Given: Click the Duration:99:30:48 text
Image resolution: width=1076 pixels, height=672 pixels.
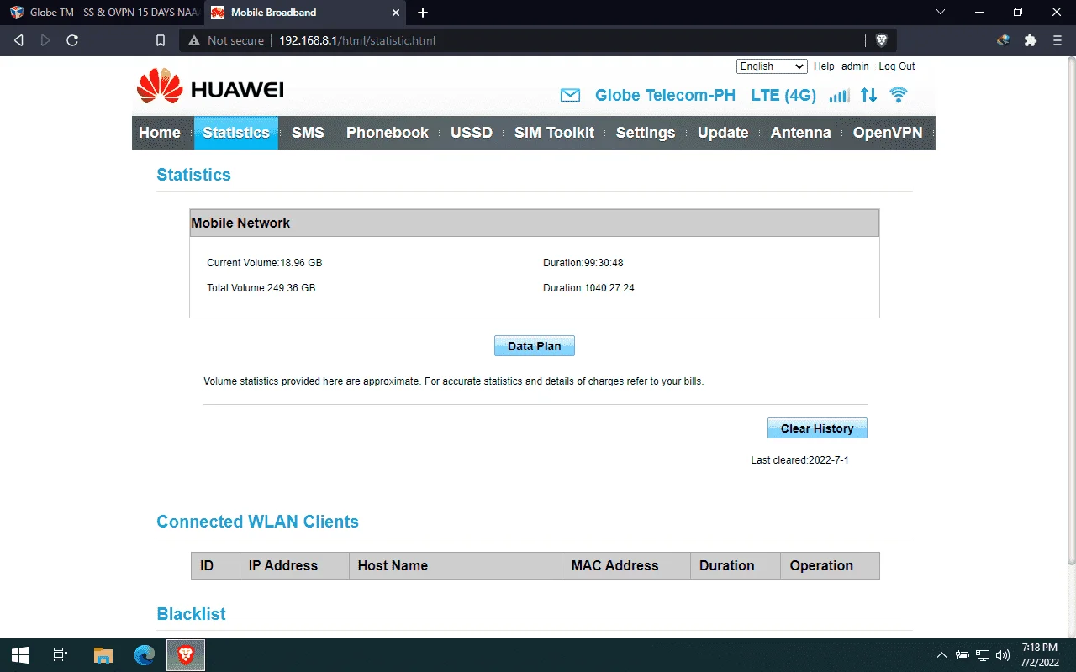Looking at the screenshot, I should click(x=583, y=263).
